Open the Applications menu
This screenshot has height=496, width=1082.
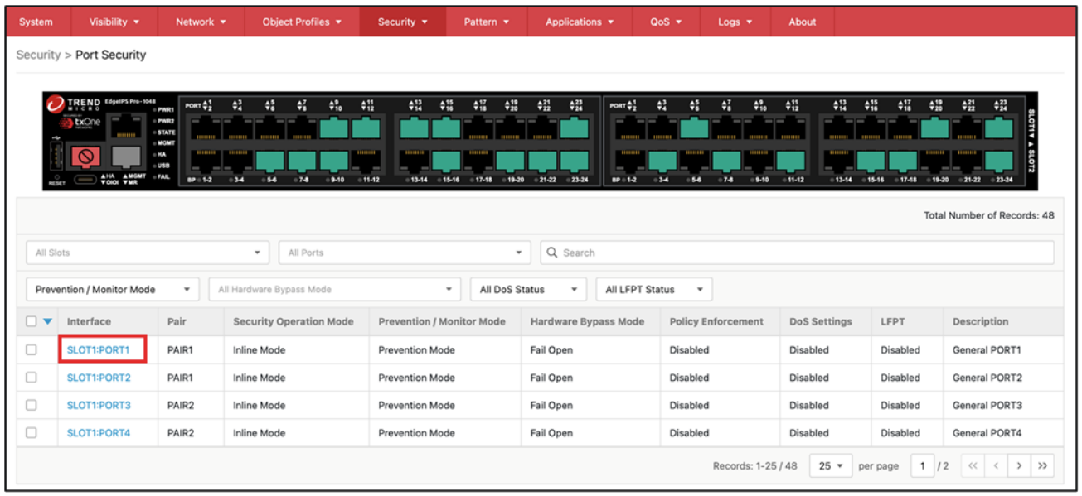580,22
